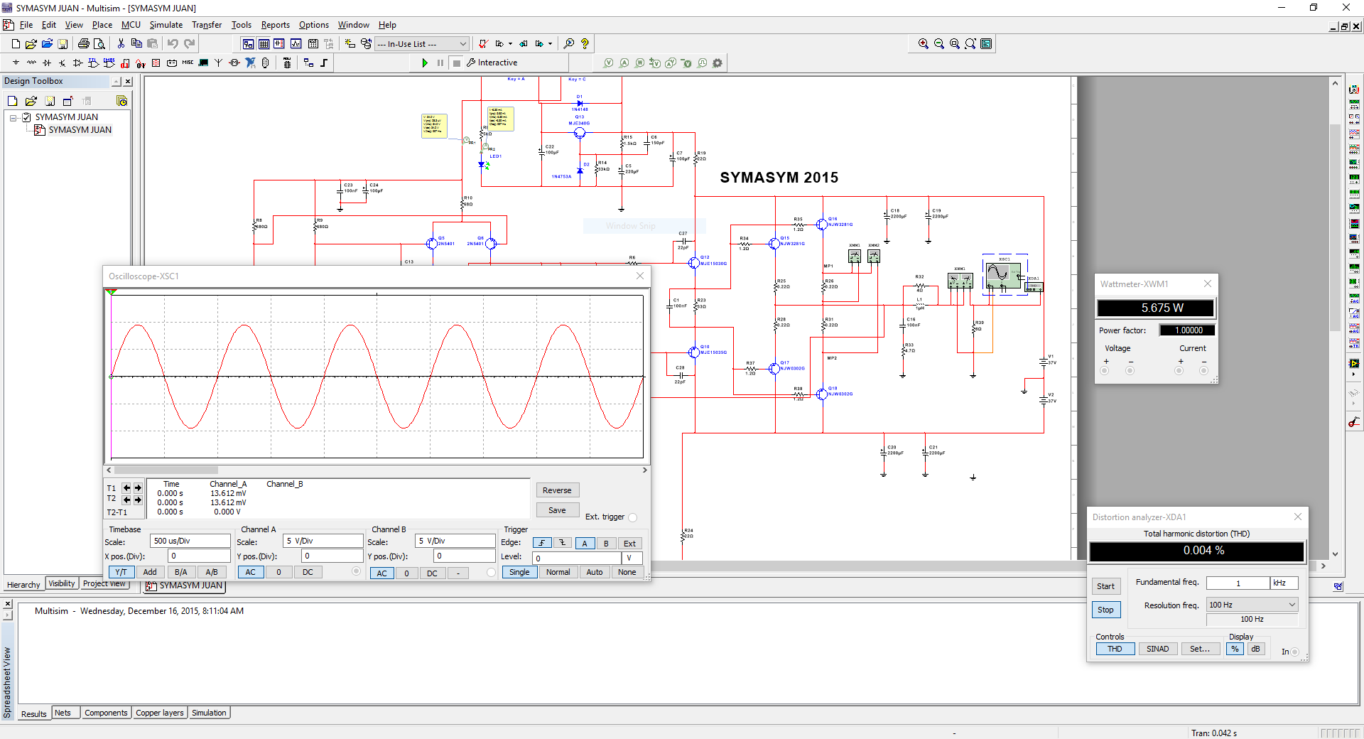The width and height of the screenshot is (1364, 739).
Task: Open the Grapher view toolbar icon
Action: pyautogui.click(x=296, y=43)
